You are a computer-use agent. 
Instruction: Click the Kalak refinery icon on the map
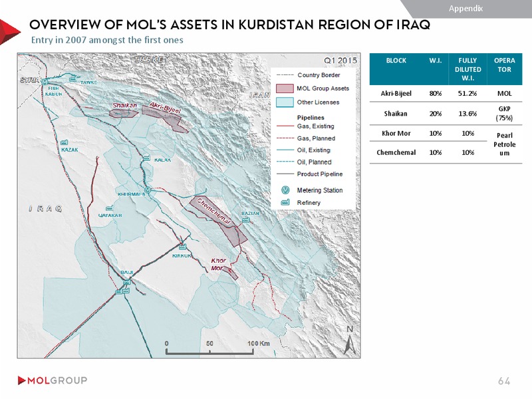pyautogui.click(x=146, y=158)
